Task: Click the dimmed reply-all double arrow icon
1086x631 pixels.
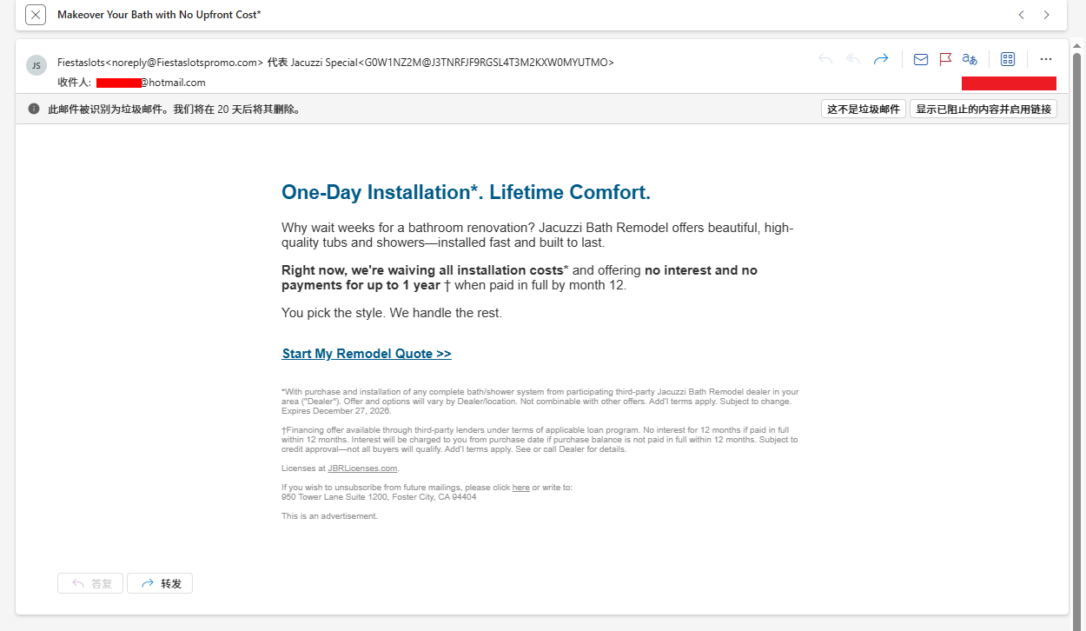Action: [x=853, y=59]
